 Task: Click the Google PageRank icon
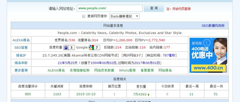(x=95, y=47)
